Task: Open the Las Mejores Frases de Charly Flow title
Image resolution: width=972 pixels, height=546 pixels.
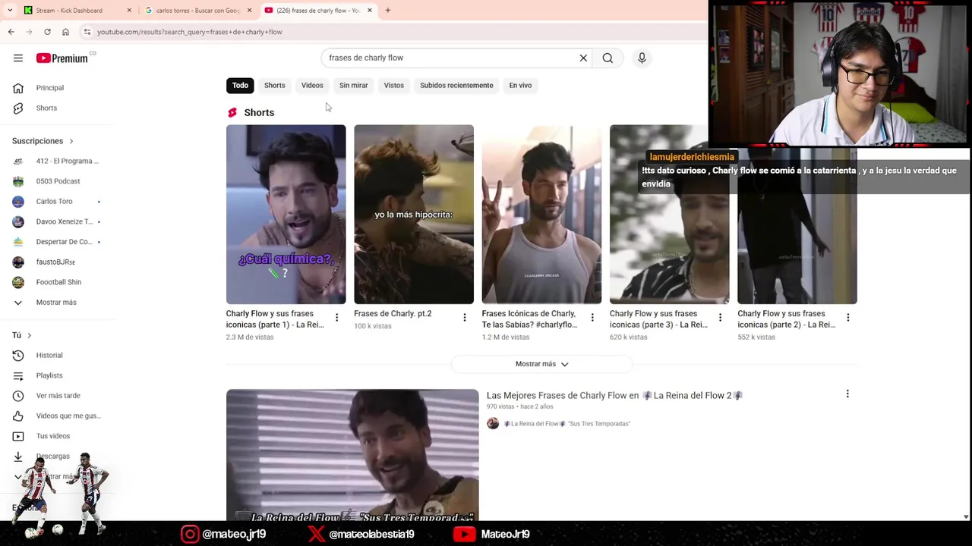Action: coord(614,395)
